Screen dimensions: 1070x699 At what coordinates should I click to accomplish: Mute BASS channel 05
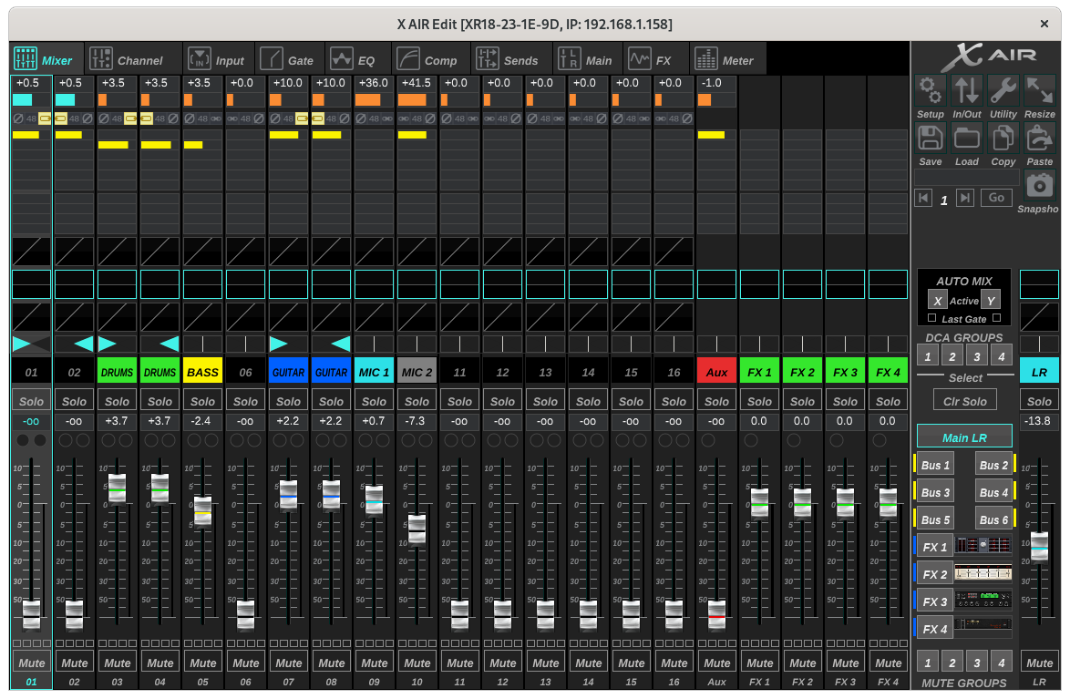click(202, 663)
